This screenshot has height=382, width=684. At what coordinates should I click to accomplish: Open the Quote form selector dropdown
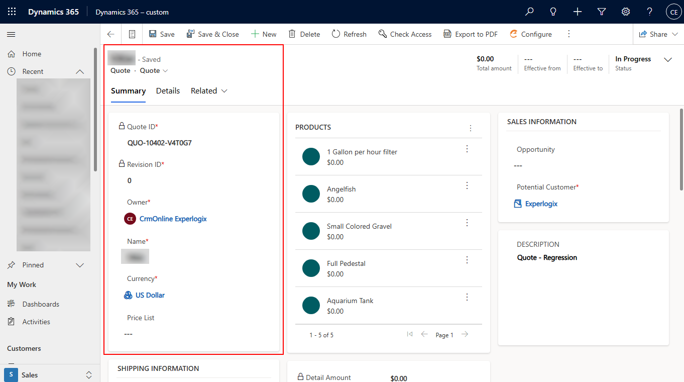154,71
